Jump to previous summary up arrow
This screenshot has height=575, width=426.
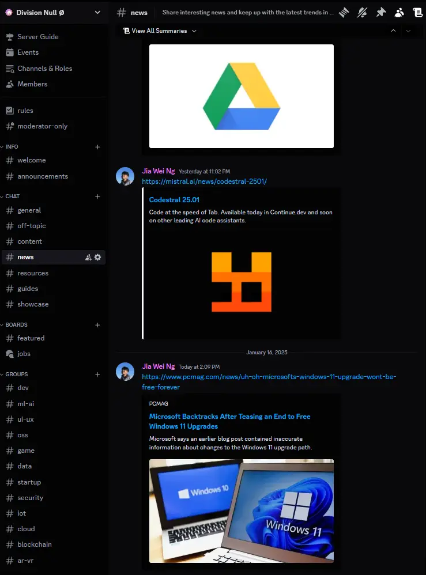[393, 31]
